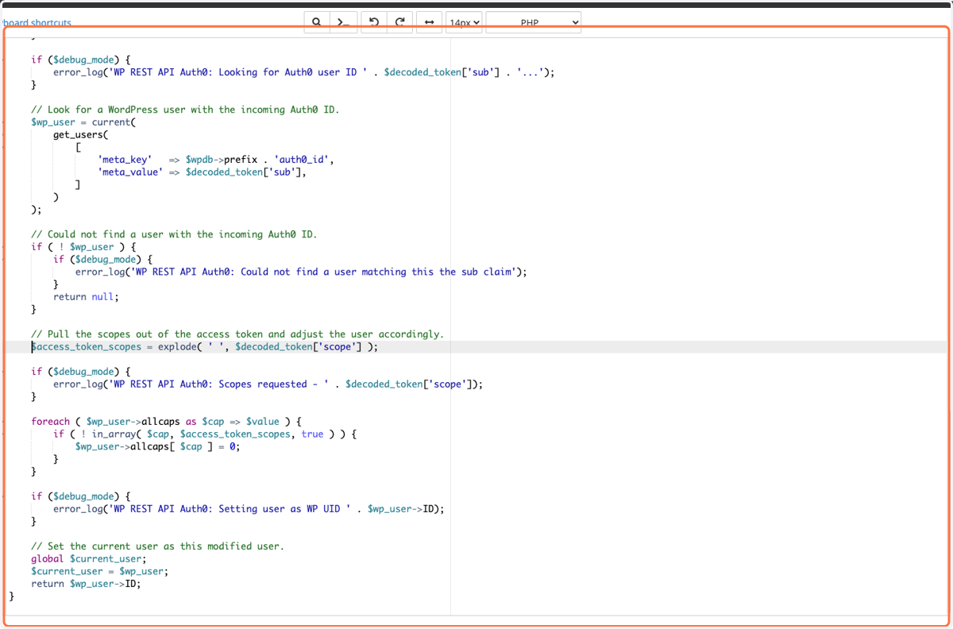953x629 pixels.
Task: Undo the last edit
Action: [373, 22]
